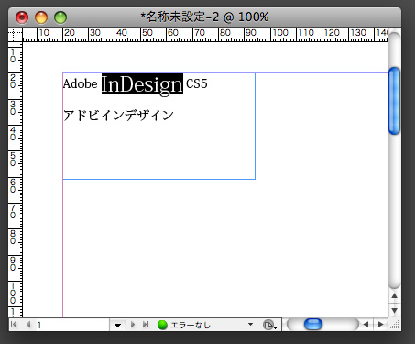Click the page number field showing 1

click(x=71, y=325)
